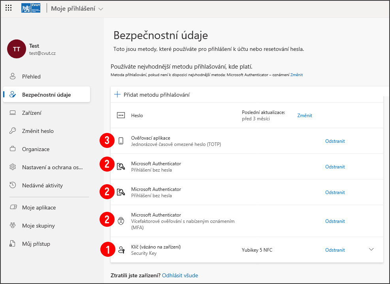The width and height of the screenshot is (390, 284).
Task: Click the Nastavení a ochrana gear icon
Action: 13,167
